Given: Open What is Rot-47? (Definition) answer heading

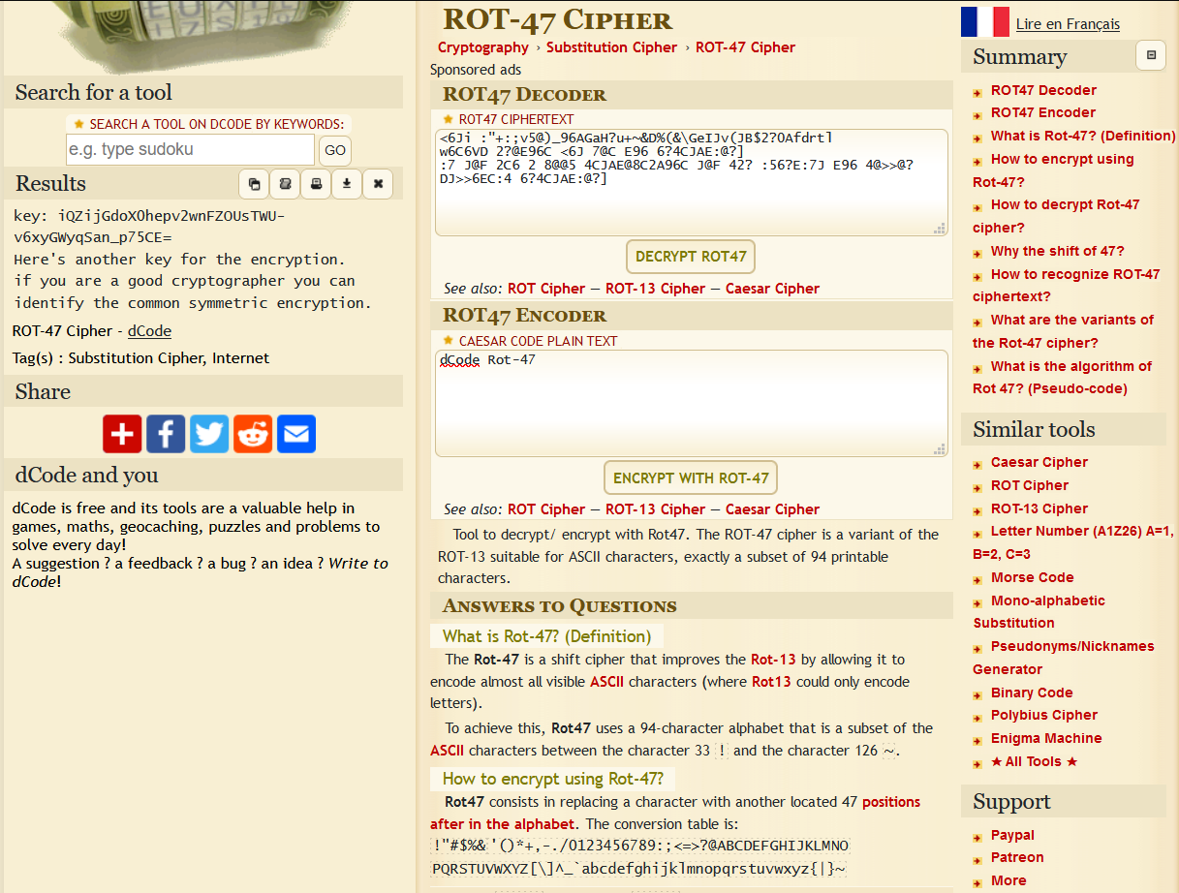Looking at the screenshot, I should coord(546,636).
